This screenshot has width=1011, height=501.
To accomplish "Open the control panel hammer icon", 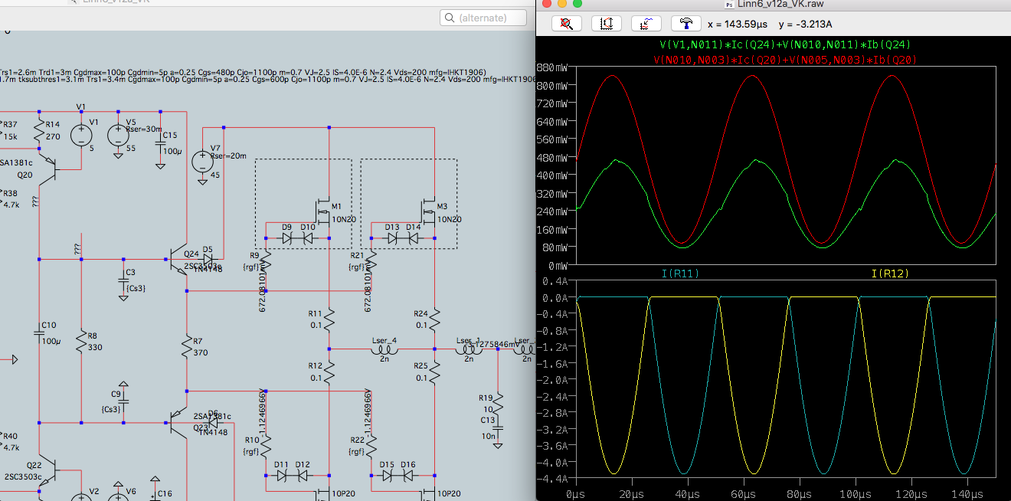I will tap(686, 24).
